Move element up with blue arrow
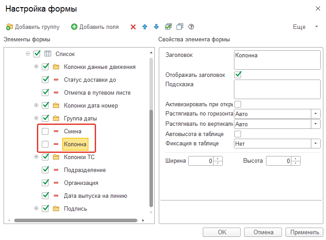 tap(145, 27)
